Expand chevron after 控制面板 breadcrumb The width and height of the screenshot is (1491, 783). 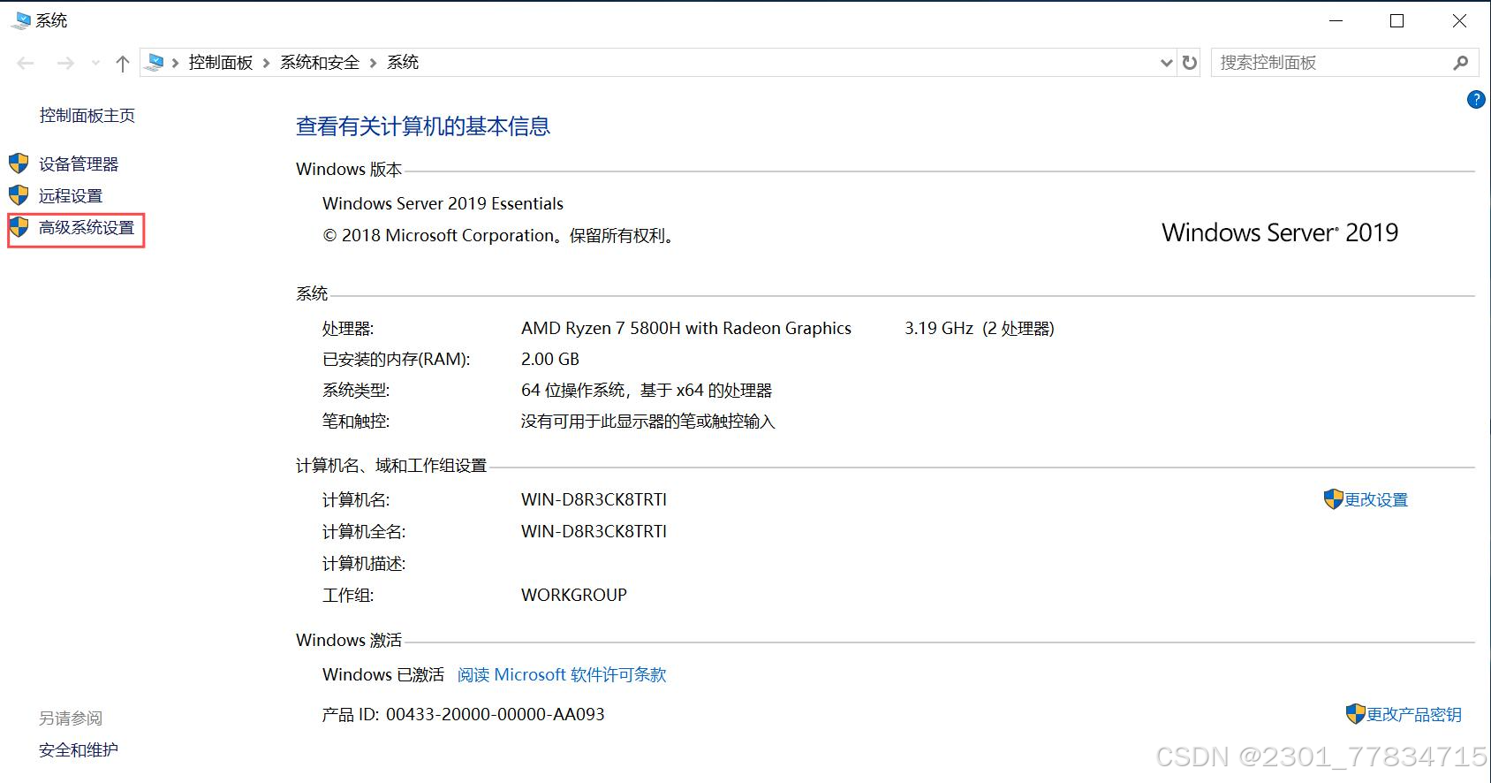click(267, 63)
